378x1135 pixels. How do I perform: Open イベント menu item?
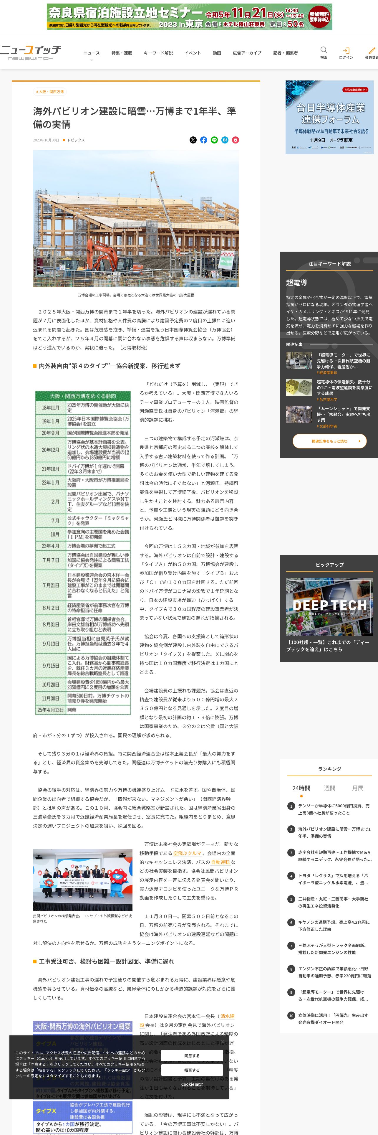(193, 53)
